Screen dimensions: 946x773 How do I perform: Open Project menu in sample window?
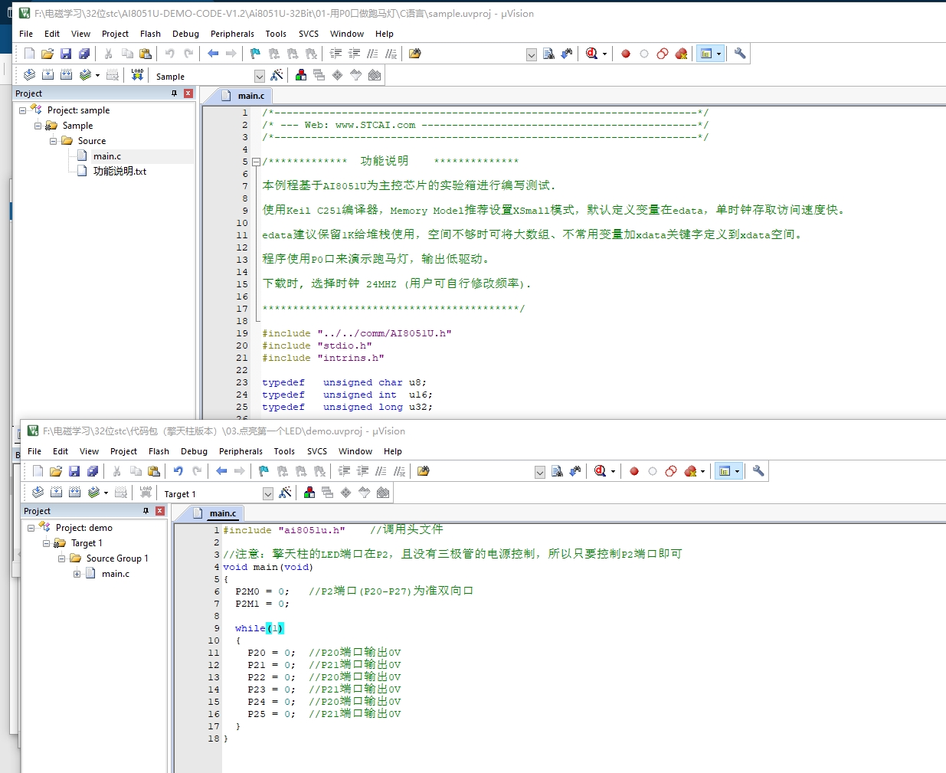(x=115, y=34)
